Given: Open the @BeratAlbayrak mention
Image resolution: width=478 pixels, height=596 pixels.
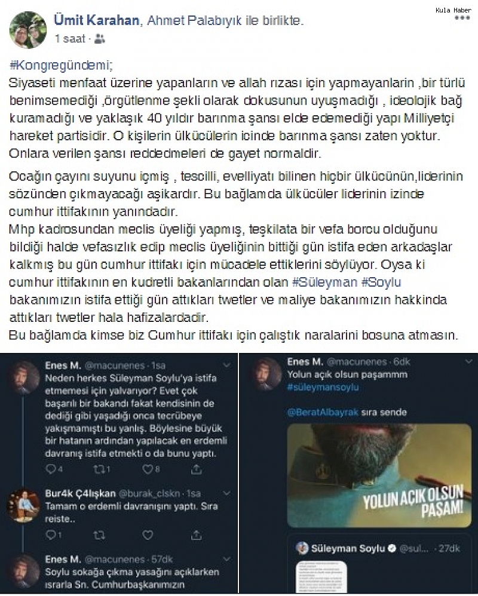Looking at the screenshot, I should tap(323, 413).
